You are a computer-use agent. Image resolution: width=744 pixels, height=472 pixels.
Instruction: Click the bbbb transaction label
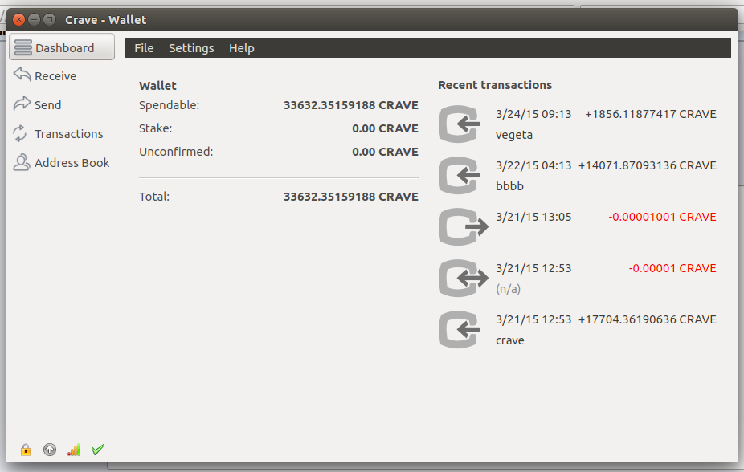(x=509, y=185)
